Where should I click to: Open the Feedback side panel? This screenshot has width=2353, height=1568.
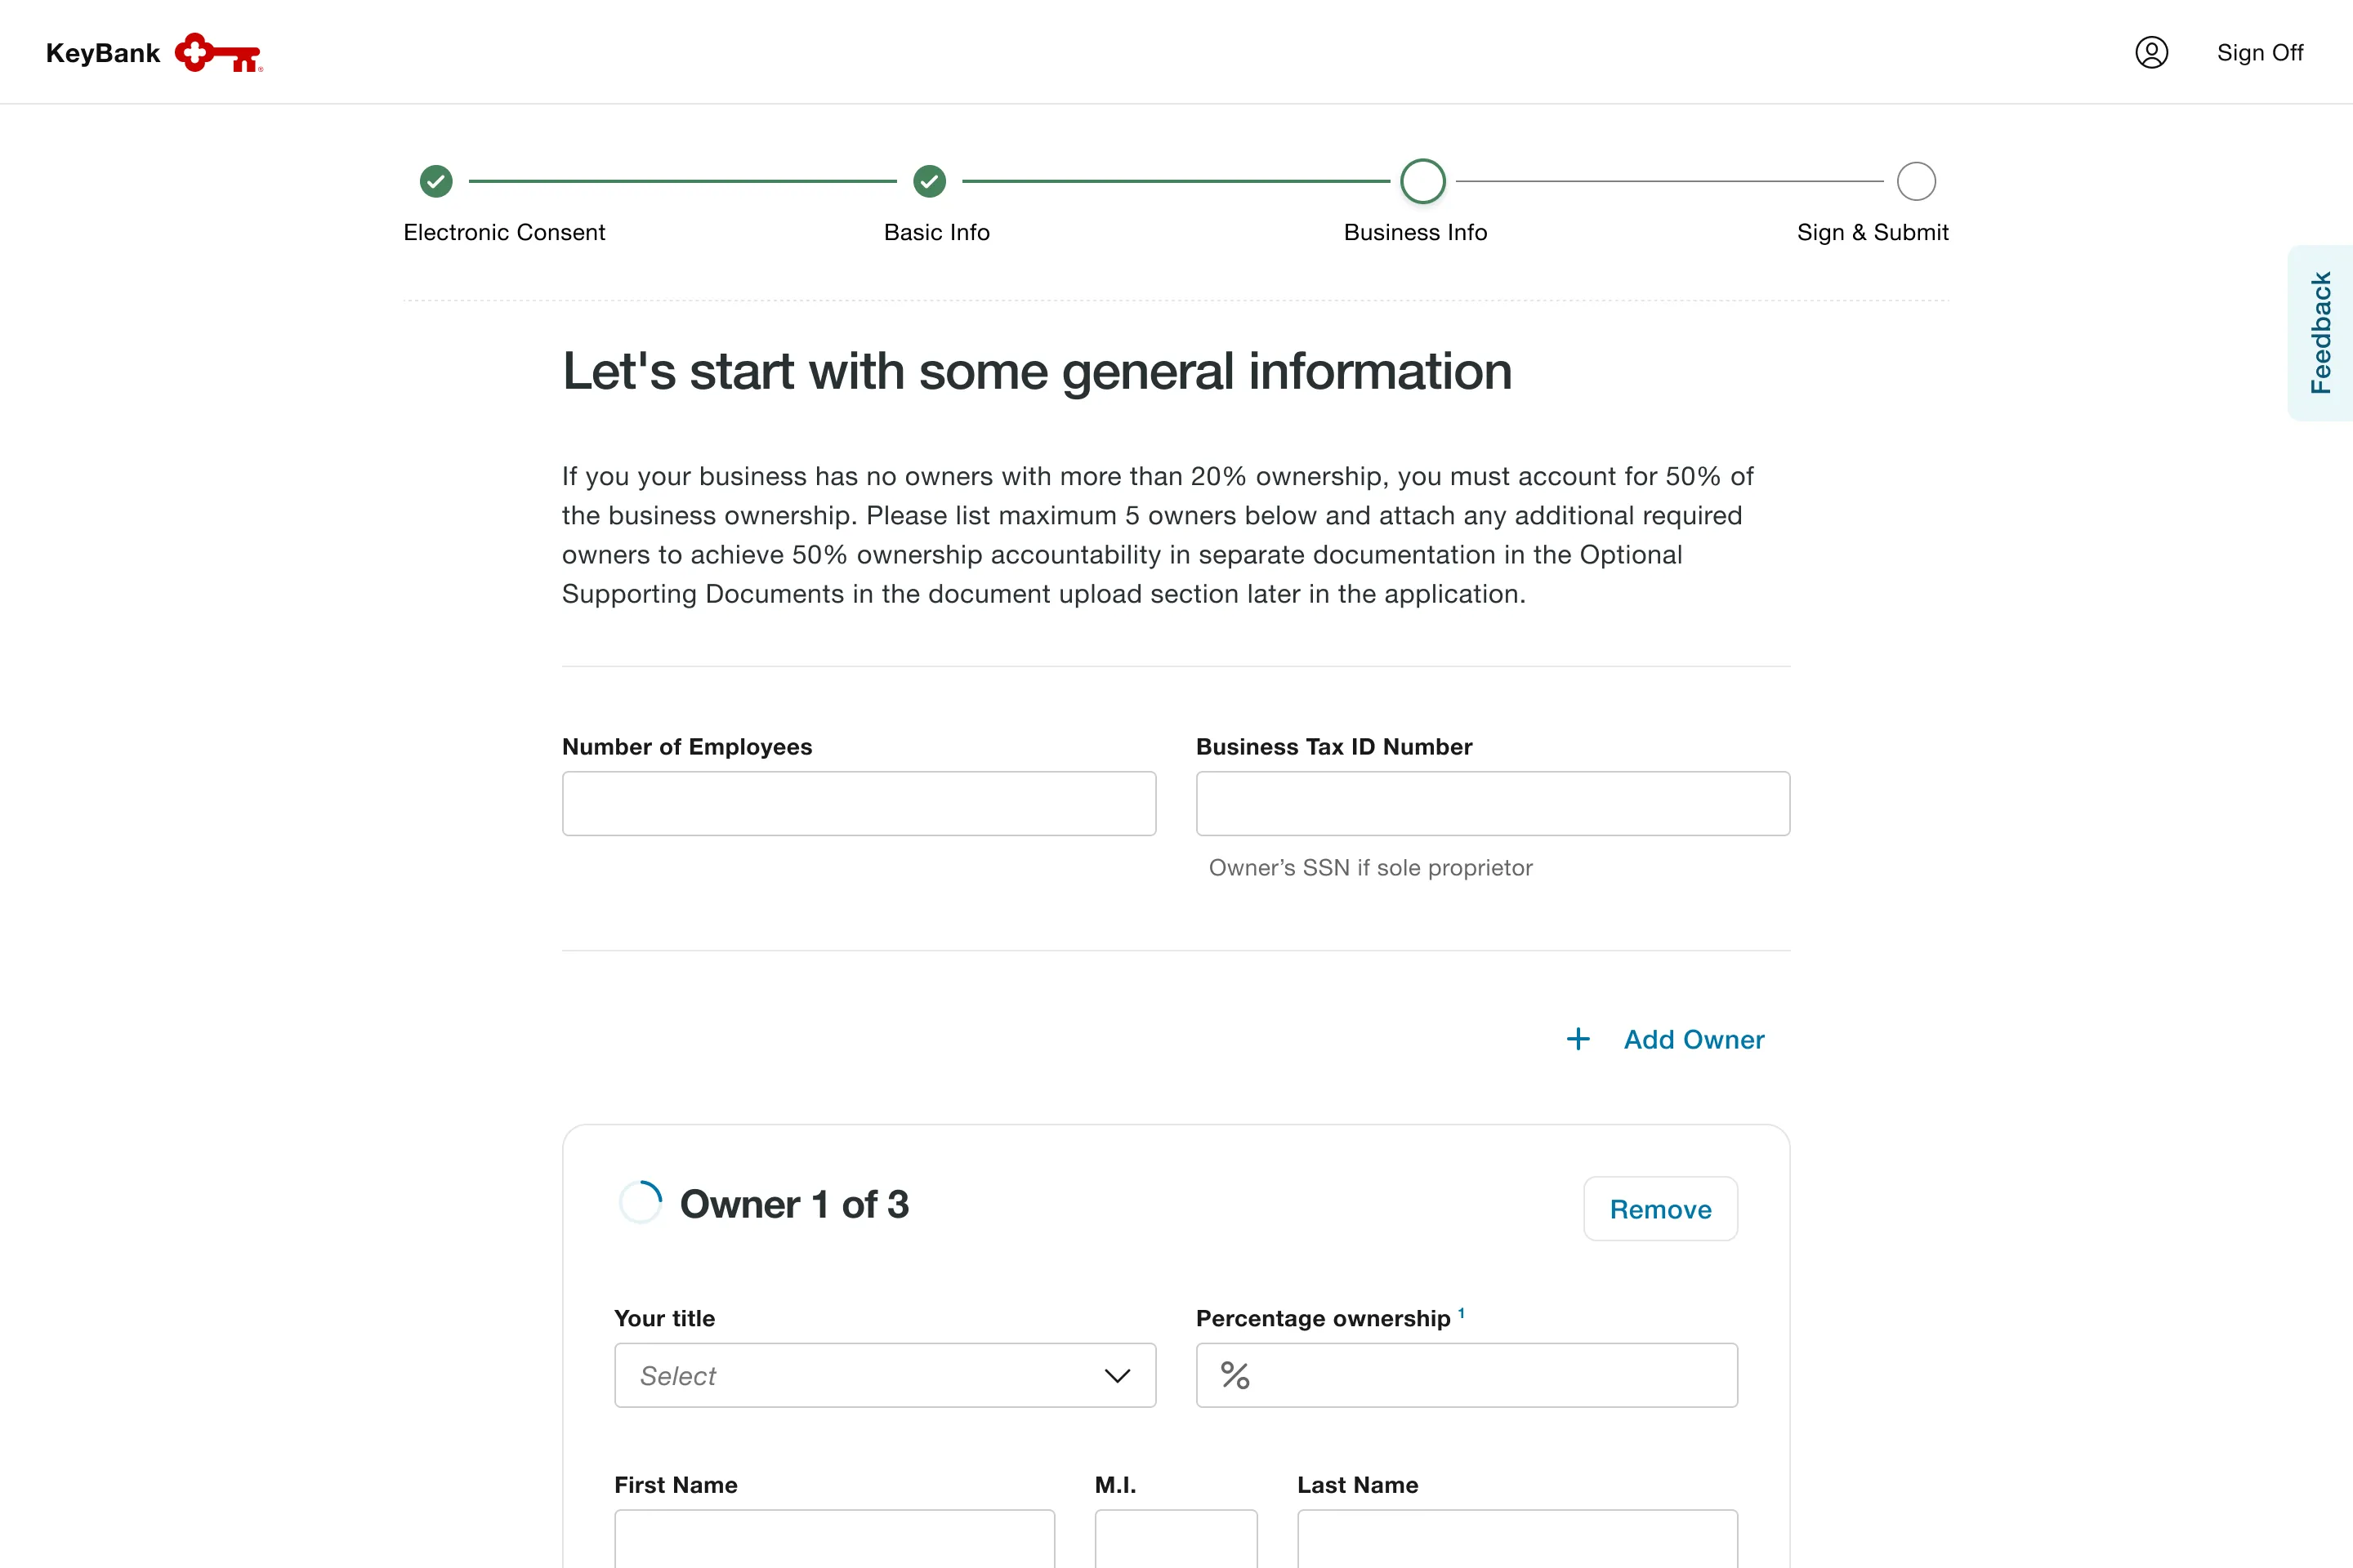(x=2321, y=333)
